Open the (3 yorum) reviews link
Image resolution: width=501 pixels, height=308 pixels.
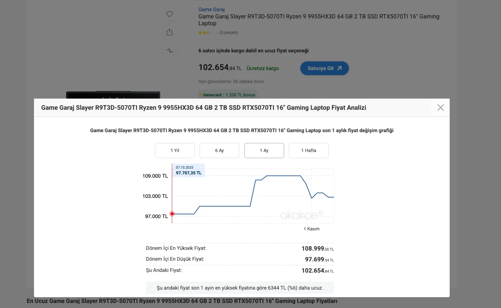click(228, 33)
